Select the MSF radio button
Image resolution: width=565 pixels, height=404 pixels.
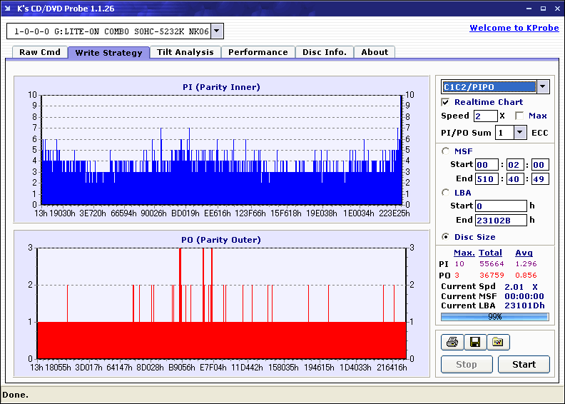point(446,151)
